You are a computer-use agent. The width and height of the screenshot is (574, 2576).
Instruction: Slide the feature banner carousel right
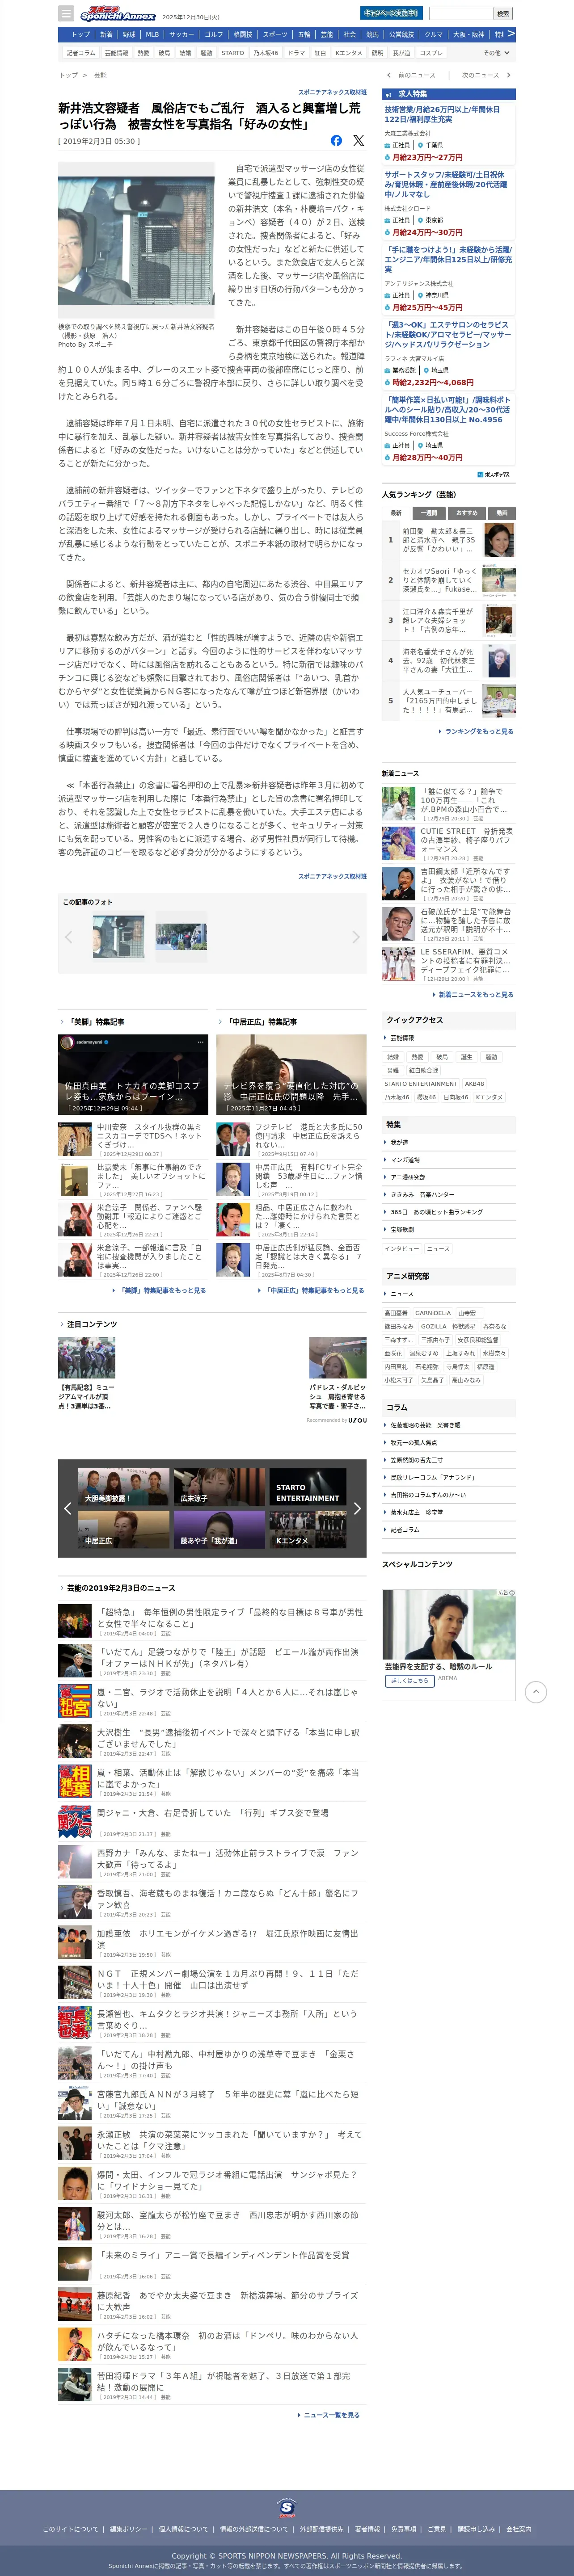[x=357, y=1509]
